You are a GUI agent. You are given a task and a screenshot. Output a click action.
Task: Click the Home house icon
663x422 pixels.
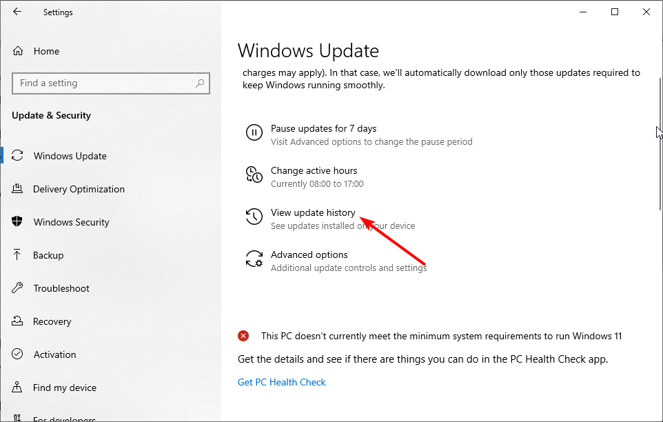18,51
